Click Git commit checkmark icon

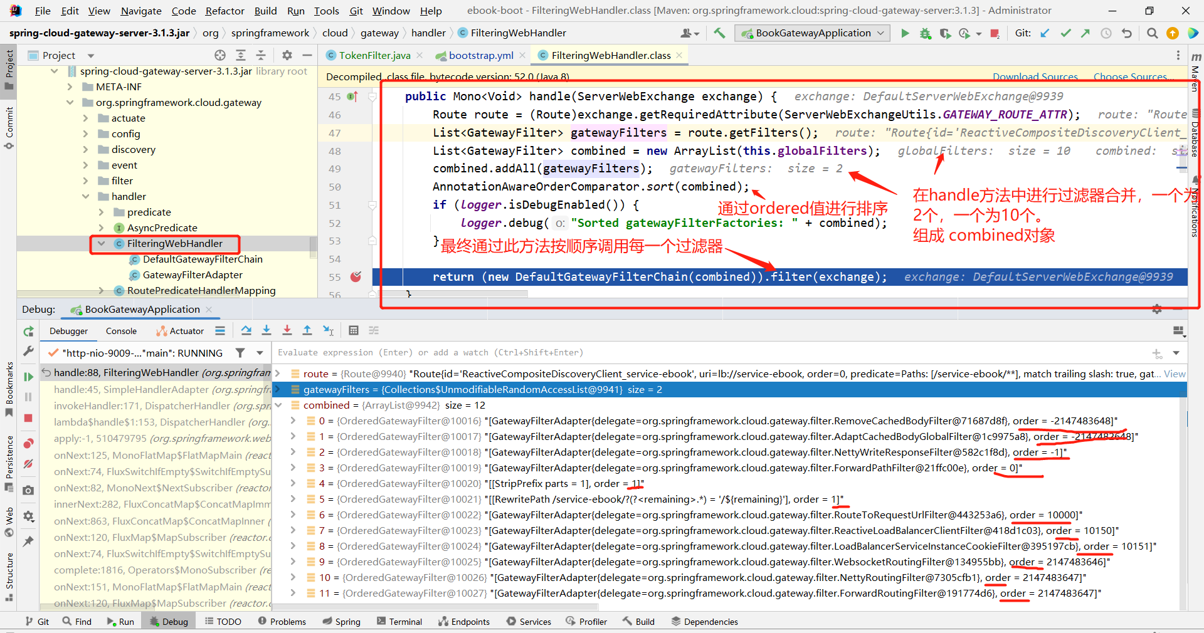[x=1065, y=33]
